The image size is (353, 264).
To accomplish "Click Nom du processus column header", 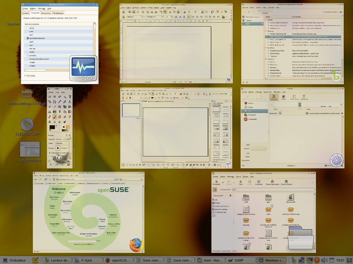I will (x=58, y=24).
